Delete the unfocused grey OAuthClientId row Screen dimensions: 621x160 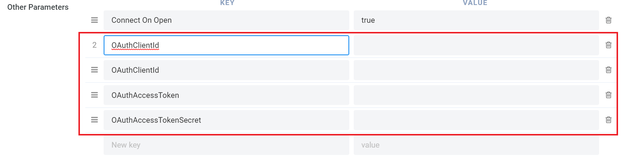[x=608, y=70]
